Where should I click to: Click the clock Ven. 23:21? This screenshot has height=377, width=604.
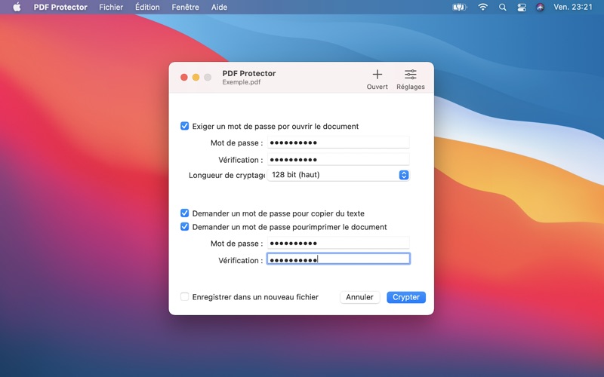tap(573, 7)
